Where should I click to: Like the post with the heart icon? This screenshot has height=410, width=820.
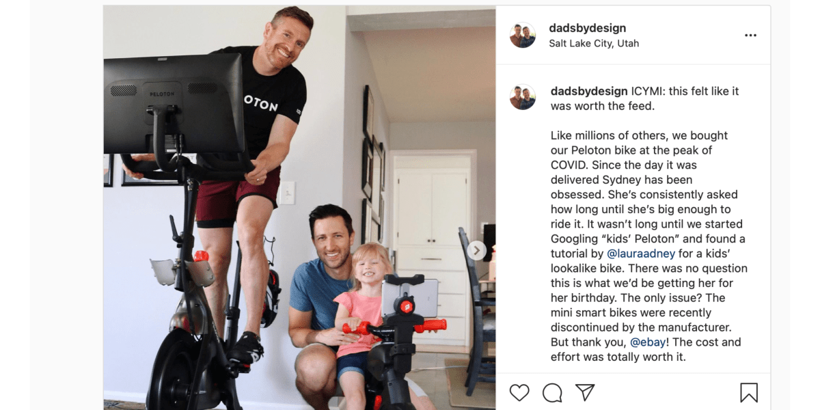(x=519, y=392)
